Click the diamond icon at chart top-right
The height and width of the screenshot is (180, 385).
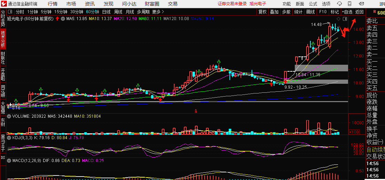click(339, 19)
